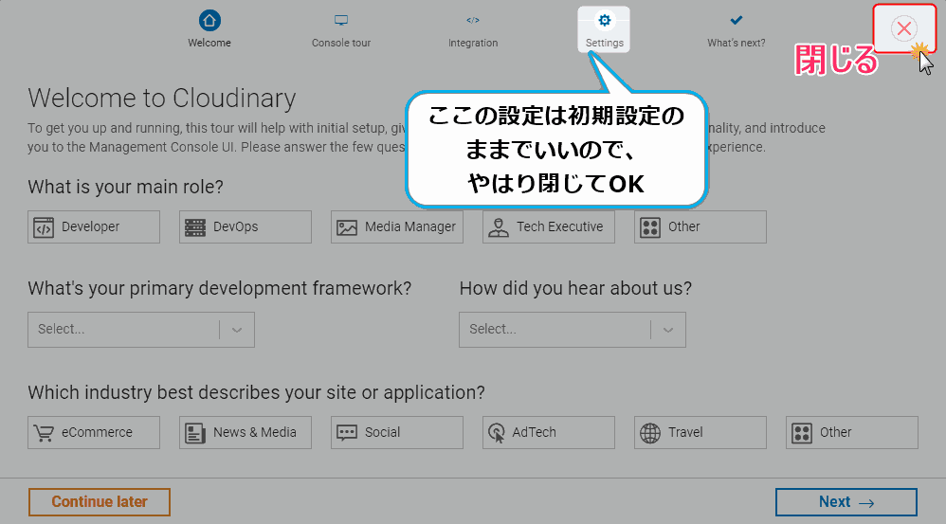
Task: Close the welcome tour with the X
Action: (x=903, y=28)
